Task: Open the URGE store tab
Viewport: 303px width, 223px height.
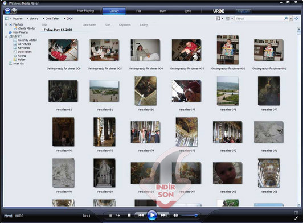Action: (219, 11)
